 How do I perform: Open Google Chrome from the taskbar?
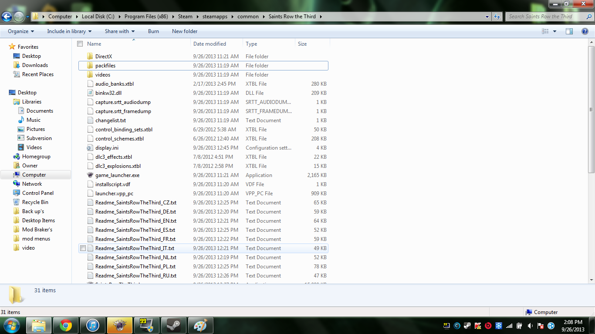66,325
